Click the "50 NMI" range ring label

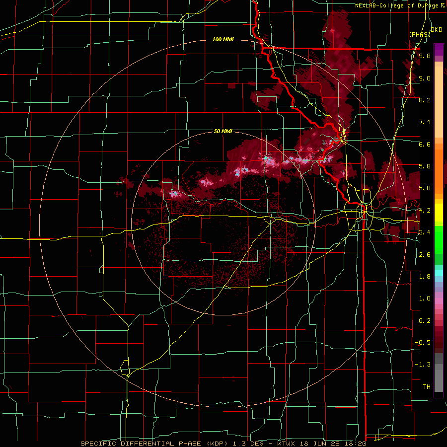coord(223,131)
